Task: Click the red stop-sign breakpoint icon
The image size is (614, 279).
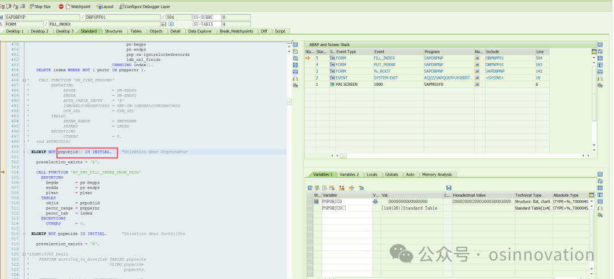Action: point(61,7)
